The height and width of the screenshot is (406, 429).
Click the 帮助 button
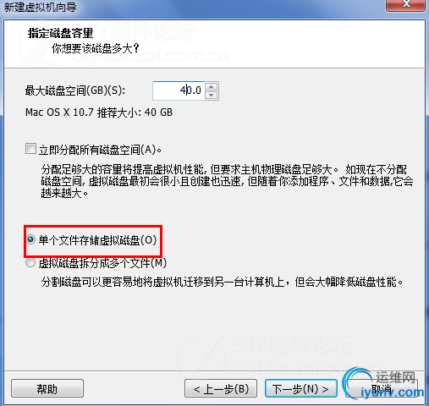47,388
